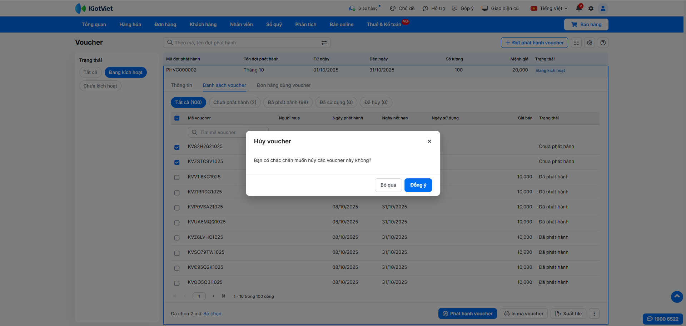
Task: Open the Hàng hóa menu
Action: [130, 24]
